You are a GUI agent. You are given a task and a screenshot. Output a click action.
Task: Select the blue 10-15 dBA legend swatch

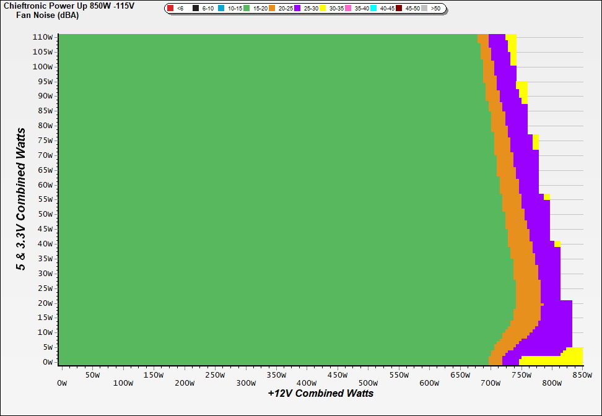click(221, 9)
